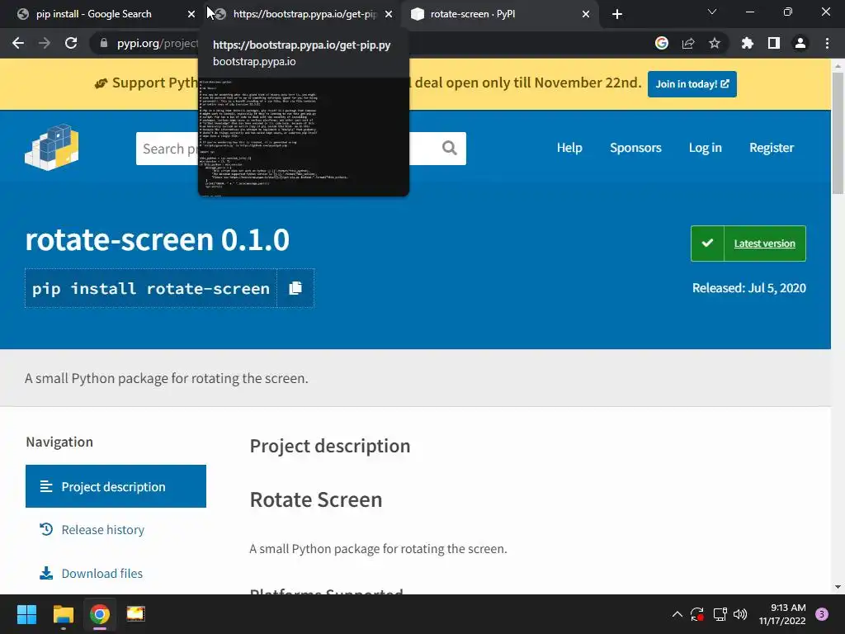Click the get-pip.py tab preview thumbnail
Viewport: 845px width, 634px height.
click(304, 137)
